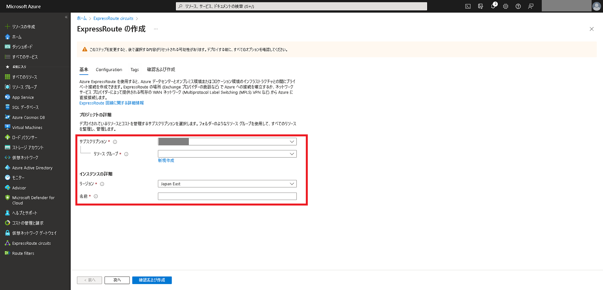
Task: Collapse the left sidebar menu
Action: tap(66, 17)
